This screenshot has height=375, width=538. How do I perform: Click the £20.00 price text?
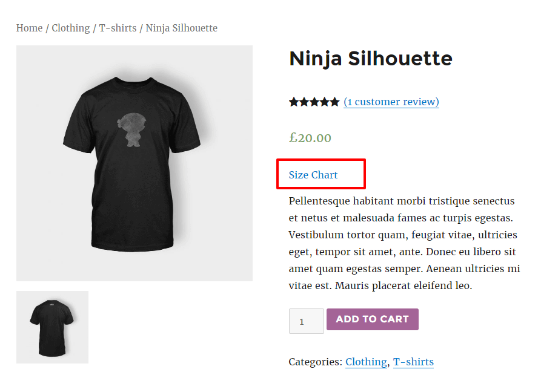[x=310, y=138]
